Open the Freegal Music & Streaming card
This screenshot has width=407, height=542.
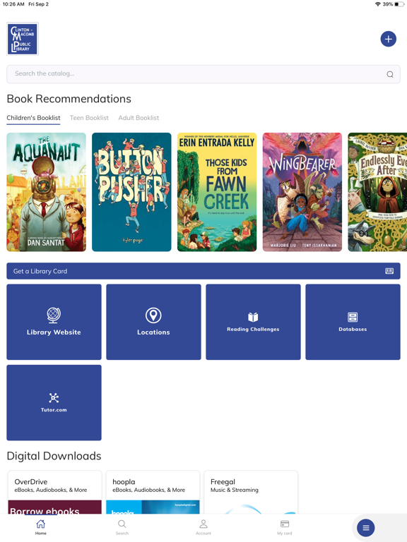pos(251,492)
